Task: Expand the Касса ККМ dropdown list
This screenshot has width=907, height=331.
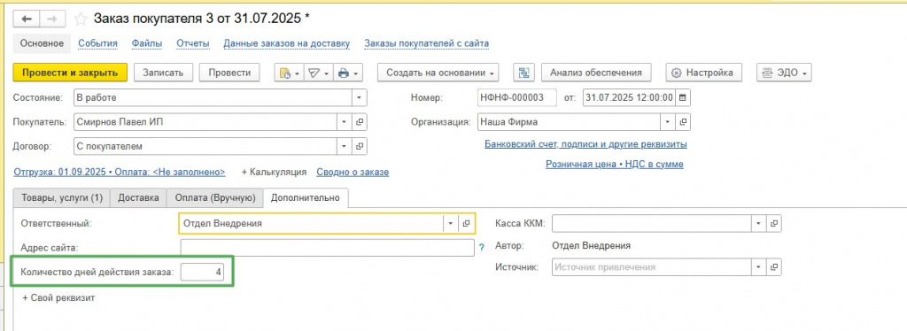Action: coord(758,223)
